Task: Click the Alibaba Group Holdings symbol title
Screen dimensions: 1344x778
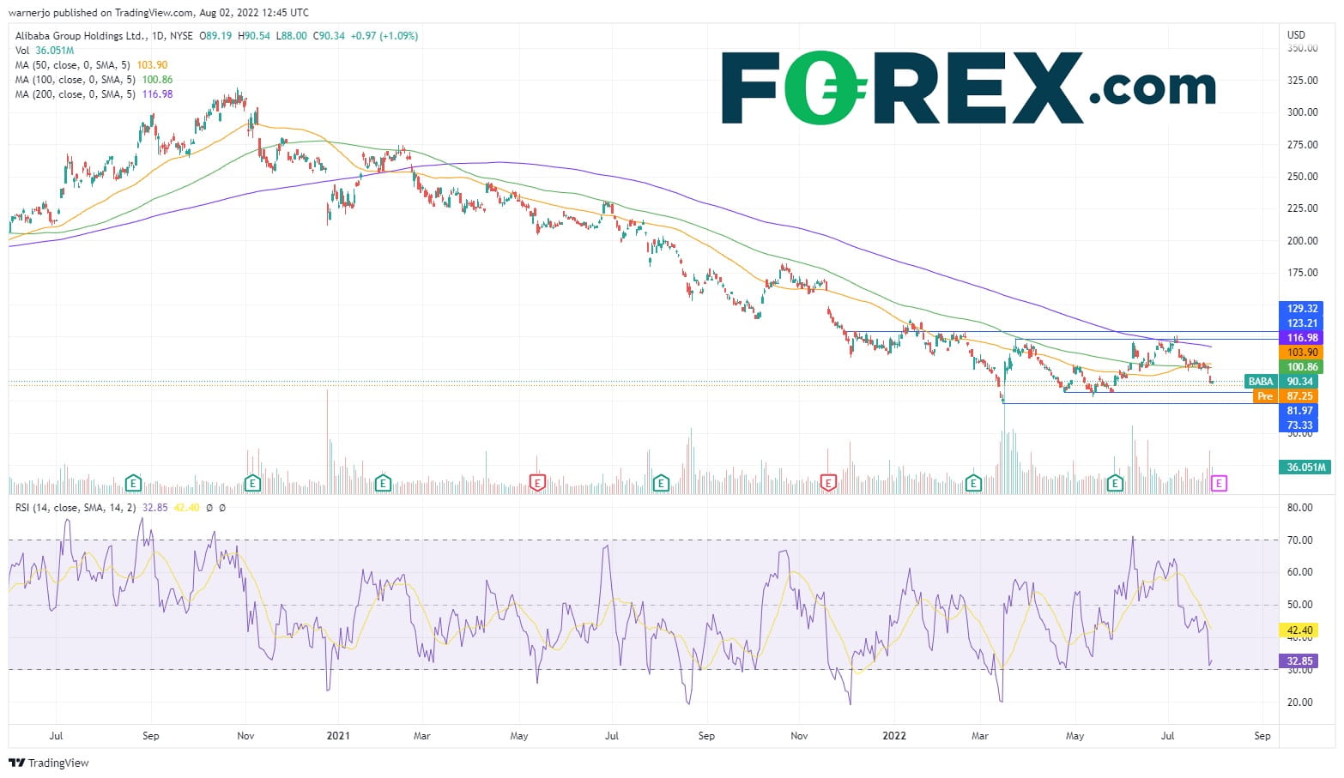Action: click(80, 36)
